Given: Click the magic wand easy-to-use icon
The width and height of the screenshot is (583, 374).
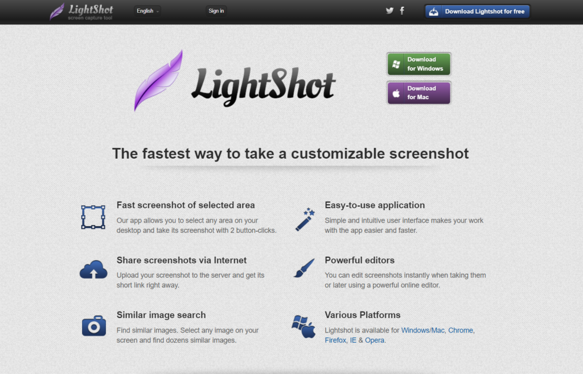Looking at the screenshot, I should pyautogui.click(x=305, y=219).
